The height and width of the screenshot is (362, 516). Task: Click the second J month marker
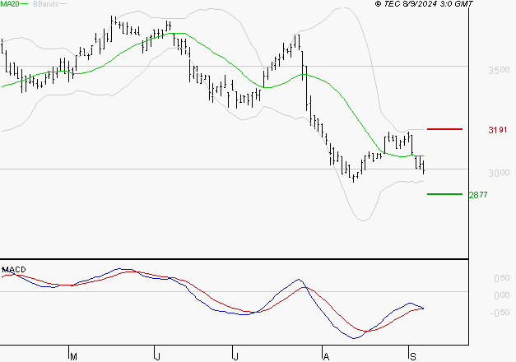coord(235,357)
